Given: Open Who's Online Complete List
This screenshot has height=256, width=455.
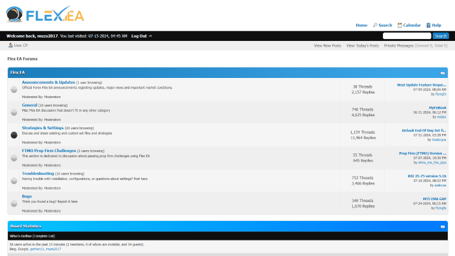Looking at the screenshot, I should (x=44, y=236).
